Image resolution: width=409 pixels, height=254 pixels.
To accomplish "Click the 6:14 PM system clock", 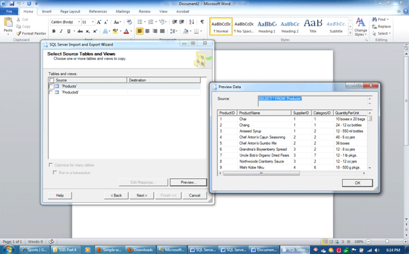I will click(x=393, y=250).
